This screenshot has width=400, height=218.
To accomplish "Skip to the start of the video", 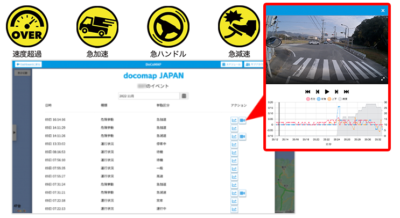I will coord(307,92).
